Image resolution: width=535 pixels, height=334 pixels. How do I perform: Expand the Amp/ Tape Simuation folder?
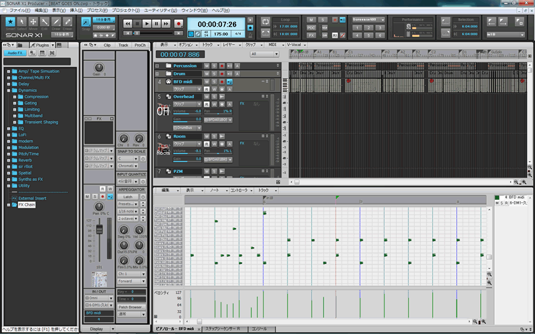tap(9, 71)
